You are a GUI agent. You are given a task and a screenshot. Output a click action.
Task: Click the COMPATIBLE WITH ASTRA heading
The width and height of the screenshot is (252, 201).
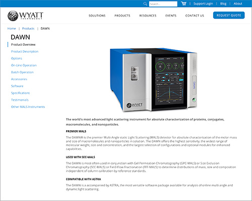tap(83, 179)
